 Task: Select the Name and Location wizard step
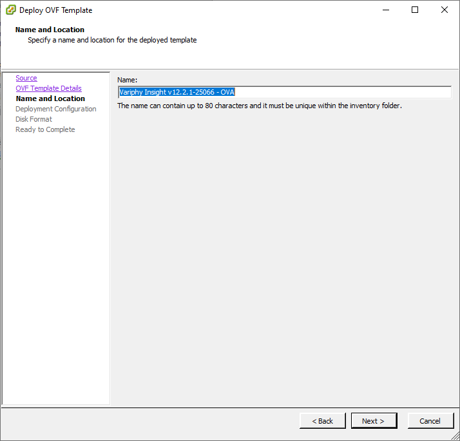(50, 99)
